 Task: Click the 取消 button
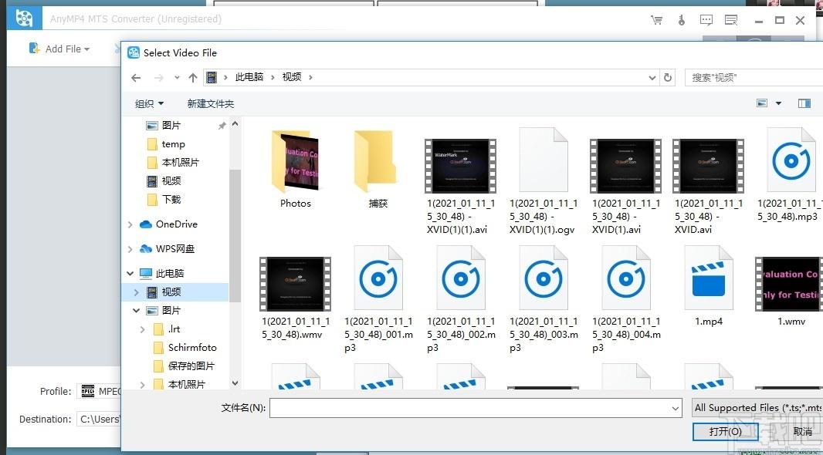point(802,432)
